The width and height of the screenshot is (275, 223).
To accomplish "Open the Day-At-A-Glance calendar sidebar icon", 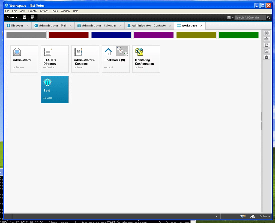I will tap(266, 51).
